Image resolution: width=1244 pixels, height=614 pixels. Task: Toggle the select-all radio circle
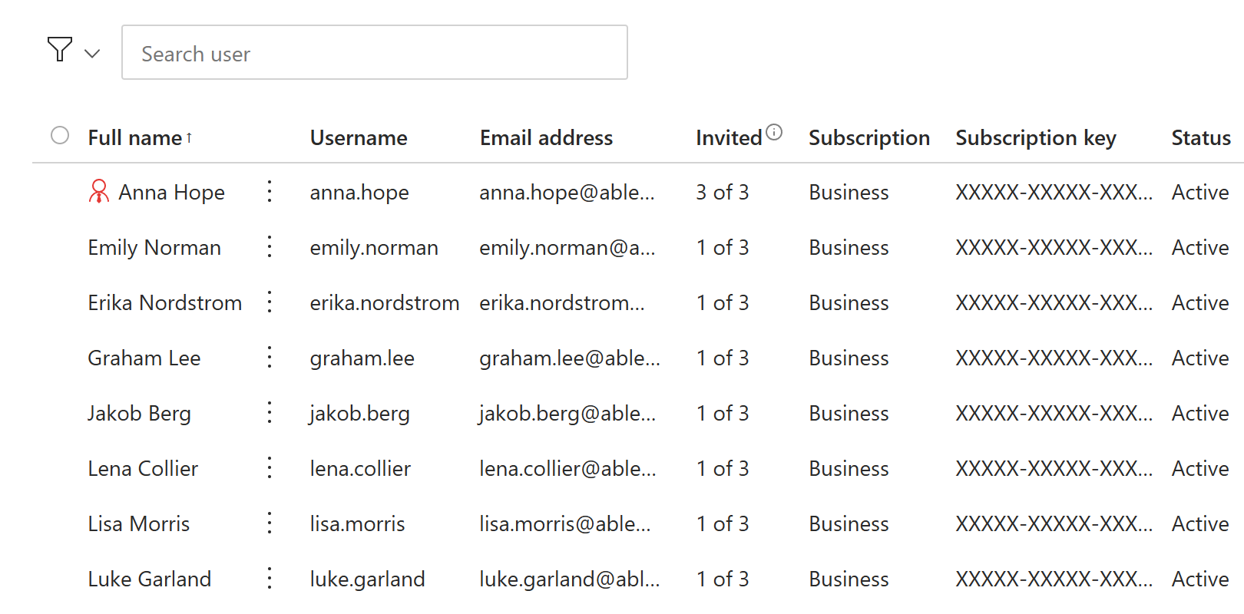(60, 136)
